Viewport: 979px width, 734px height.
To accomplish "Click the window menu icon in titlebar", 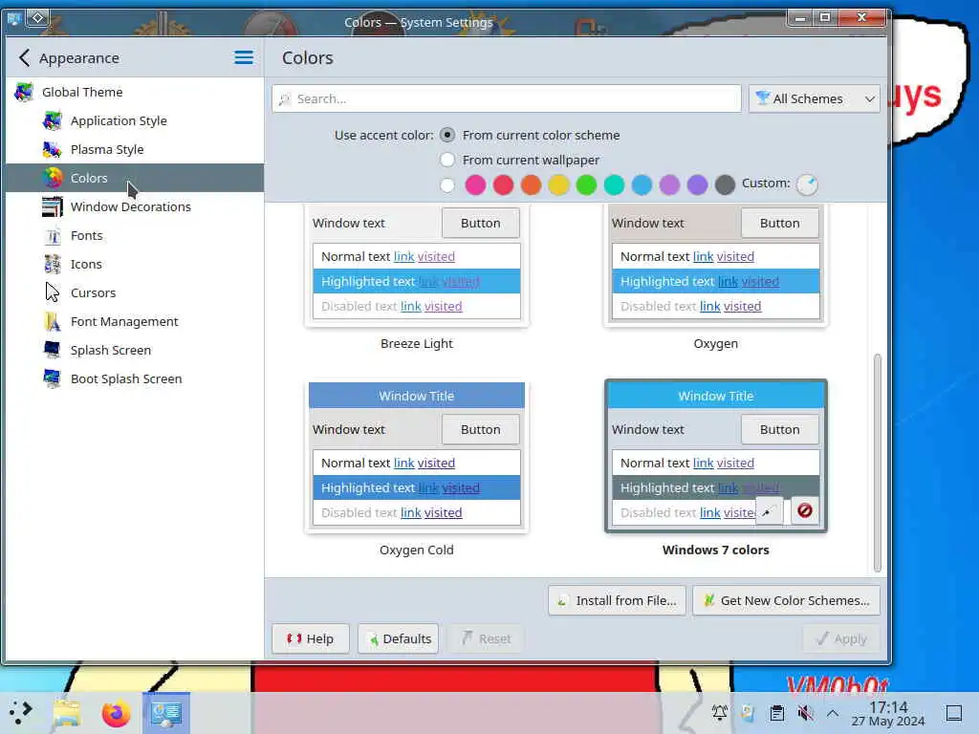I will [x=13, y=19].
